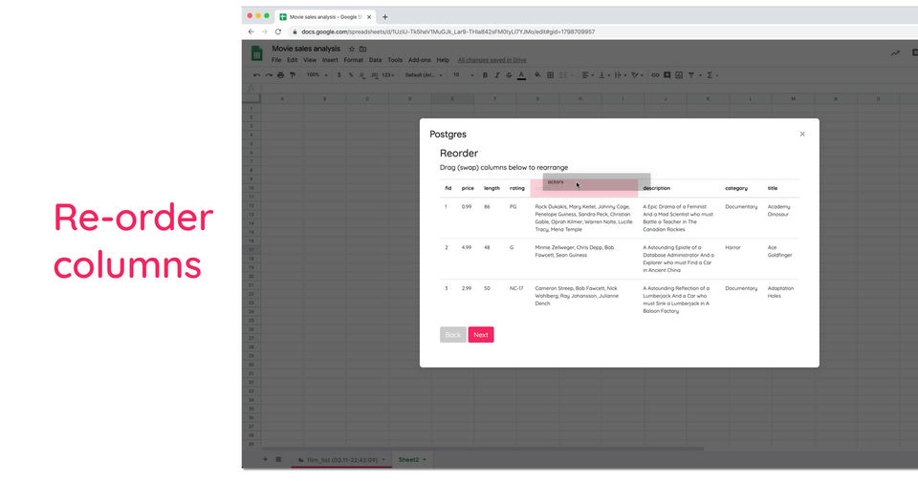The width and height of the screenshot is (918, 481).
Task: Click the length column header
Action: tap(492, 188)
